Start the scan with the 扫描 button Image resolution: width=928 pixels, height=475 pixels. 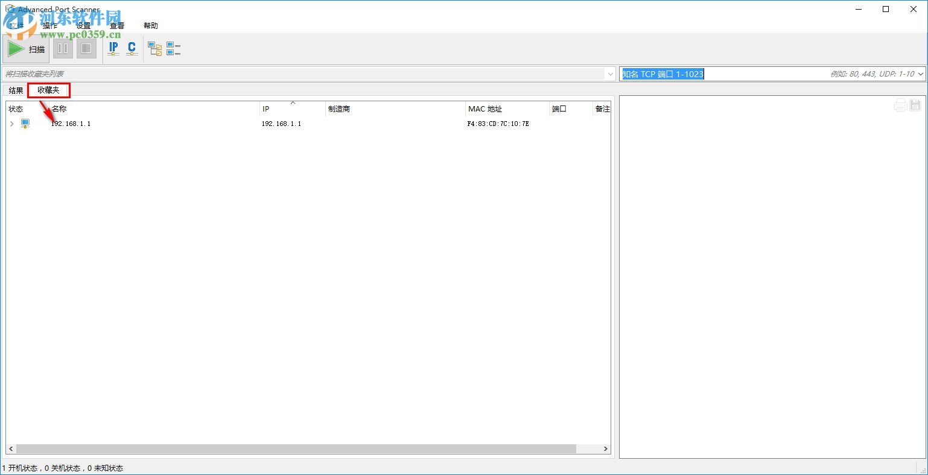pos(27,49)
